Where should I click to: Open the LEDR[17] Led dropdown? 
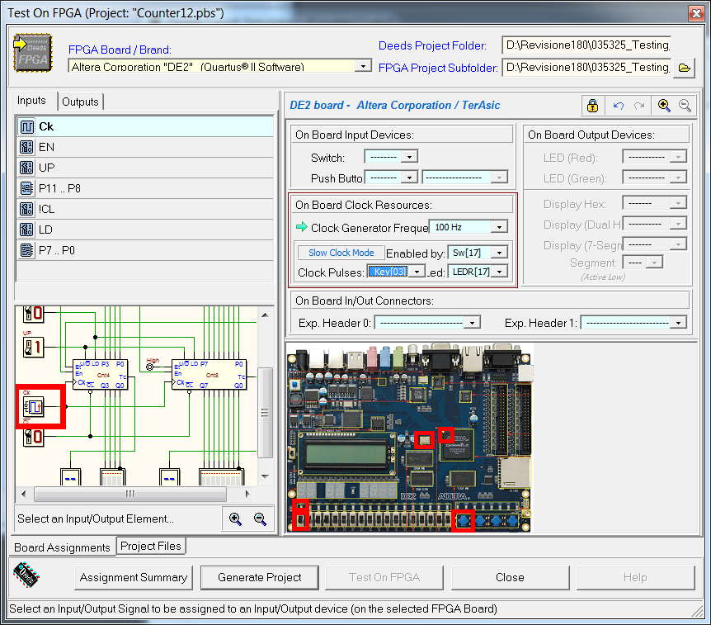499,272
